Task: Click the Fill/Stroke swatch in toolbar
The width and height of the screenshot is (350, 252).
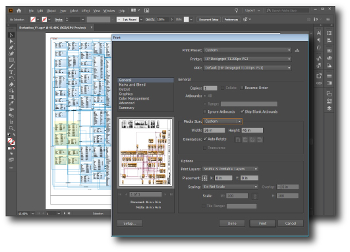Action: click(x=11, y=141)
